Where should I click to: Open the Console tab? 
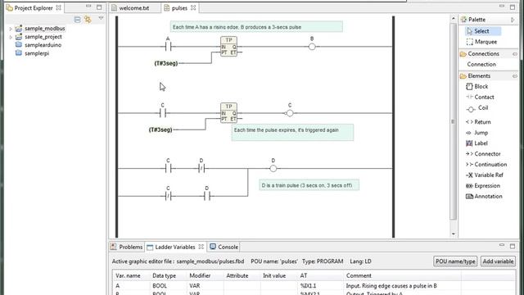pyautogui.click(x=224, y=247)
